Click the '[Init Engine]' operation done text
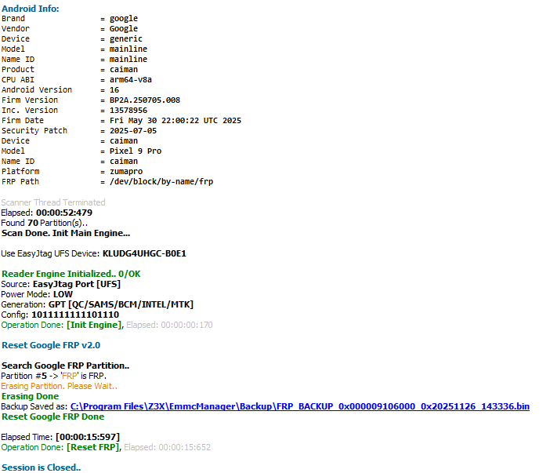 pos(94,325)
